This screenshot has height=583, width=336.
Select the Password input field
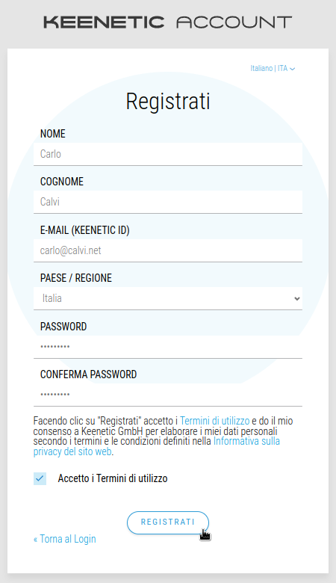tap(168, 347)
